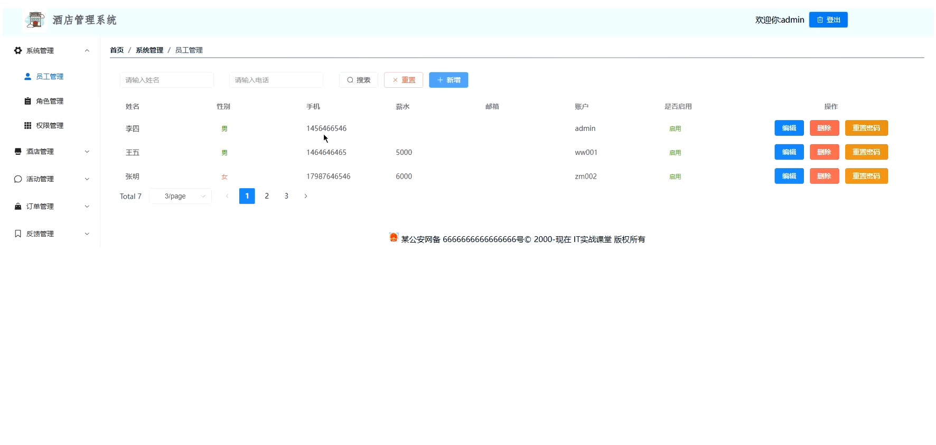
Task: Click salary value 5000
Action: [404, 152]
